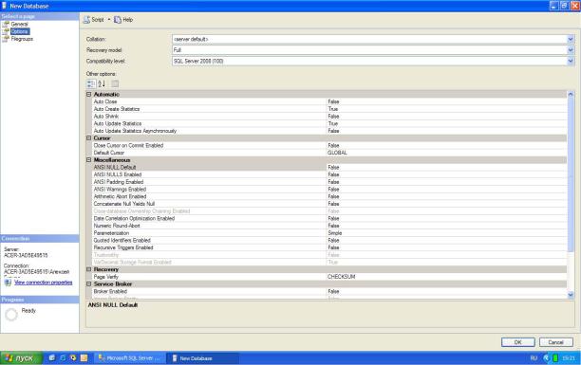Collapse the Miscellaneous category

click(x=89, y=160)
